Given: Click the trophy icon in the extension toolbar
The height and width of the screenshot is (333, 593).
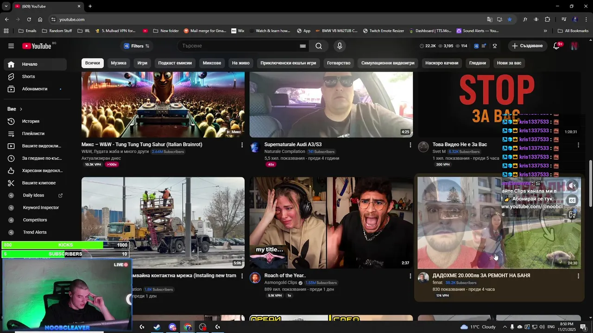Looking at the screenshot, I should coord(495,46).
